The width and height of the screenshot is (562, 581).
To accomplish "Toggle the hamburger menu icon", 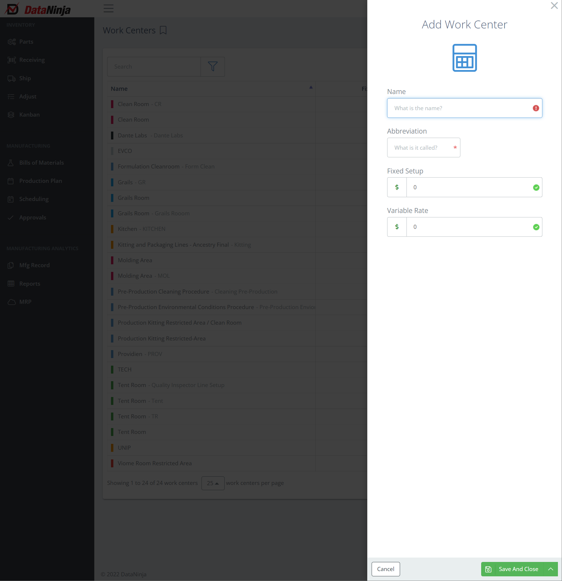I will click(x=108, y=8).
